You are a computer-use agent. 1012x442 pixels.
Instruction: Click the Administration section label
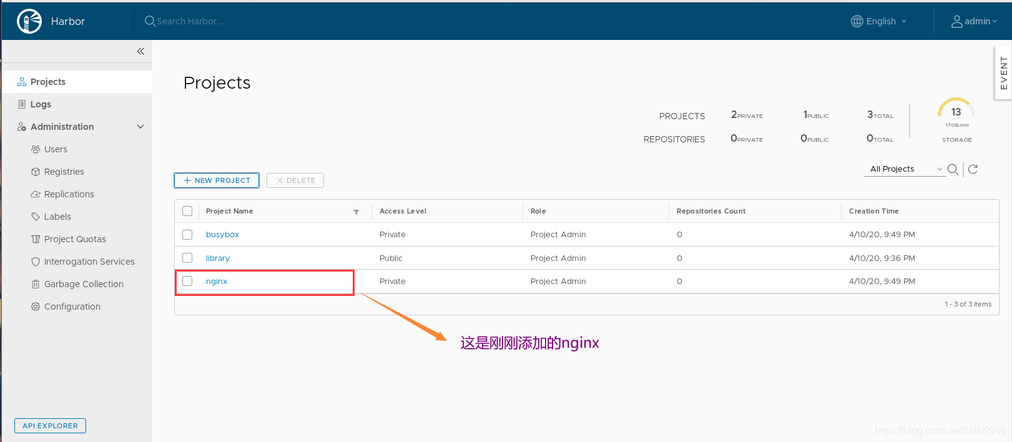click(62, 127)
